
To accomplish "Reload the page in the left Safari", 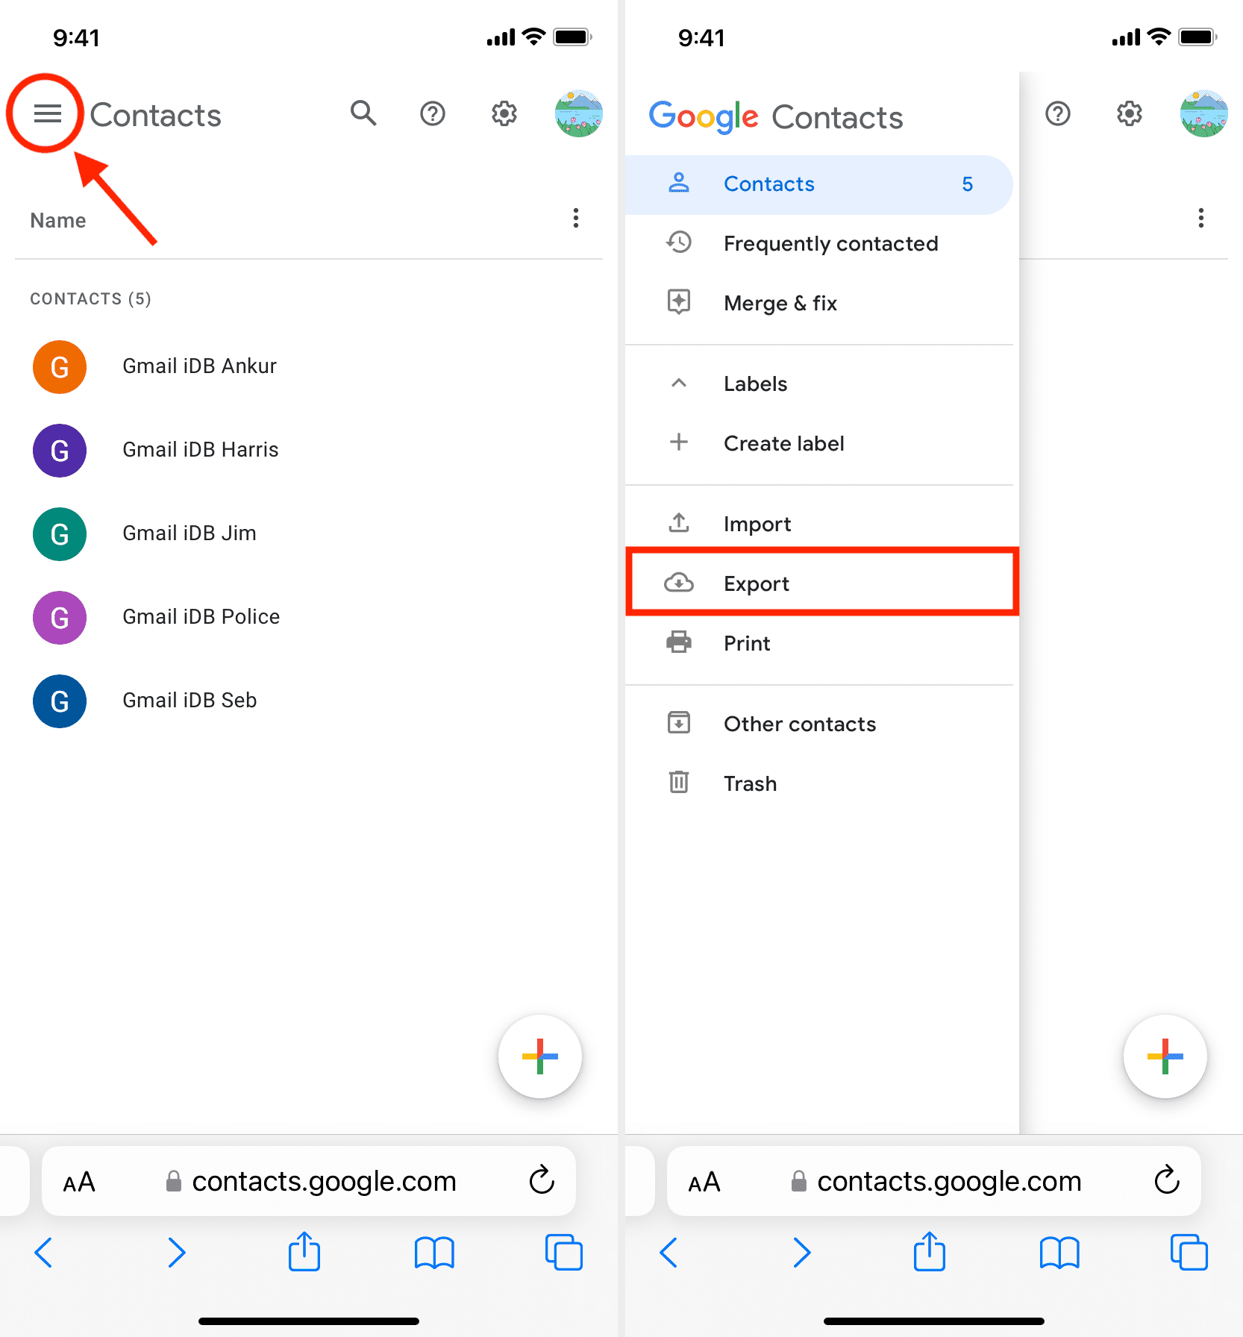I will point(542,1180).
